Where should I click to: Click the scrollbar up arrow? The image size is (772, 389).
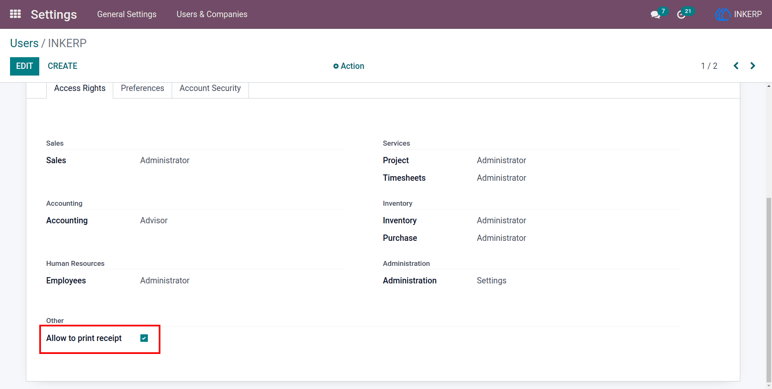(x=769, y=86)
